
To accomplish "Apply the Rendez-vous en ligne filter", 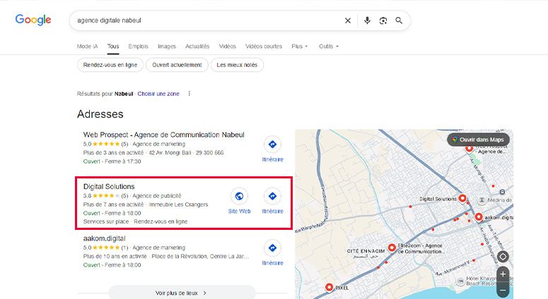I will coord(110,65).
